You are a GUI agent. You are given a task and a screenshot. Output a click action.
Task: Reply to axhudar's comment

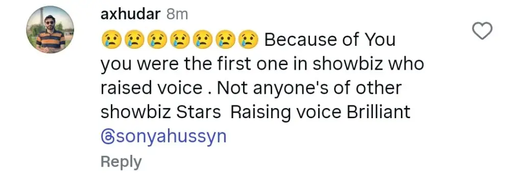click(121, 162)
